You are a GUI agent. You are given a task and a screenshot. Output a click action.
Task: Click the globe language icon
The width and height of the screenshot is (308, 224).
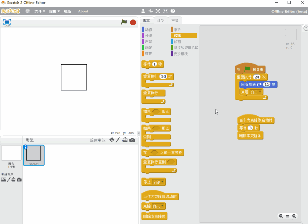point(27,11)
